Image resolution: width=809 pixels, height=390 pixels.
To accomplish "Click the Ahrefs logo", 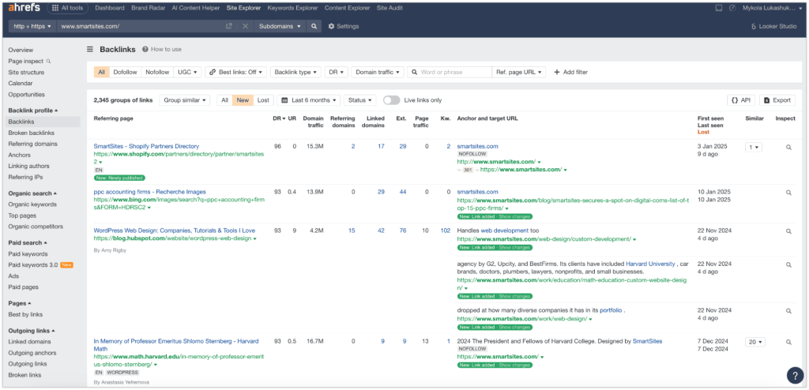I will point(24,8).
